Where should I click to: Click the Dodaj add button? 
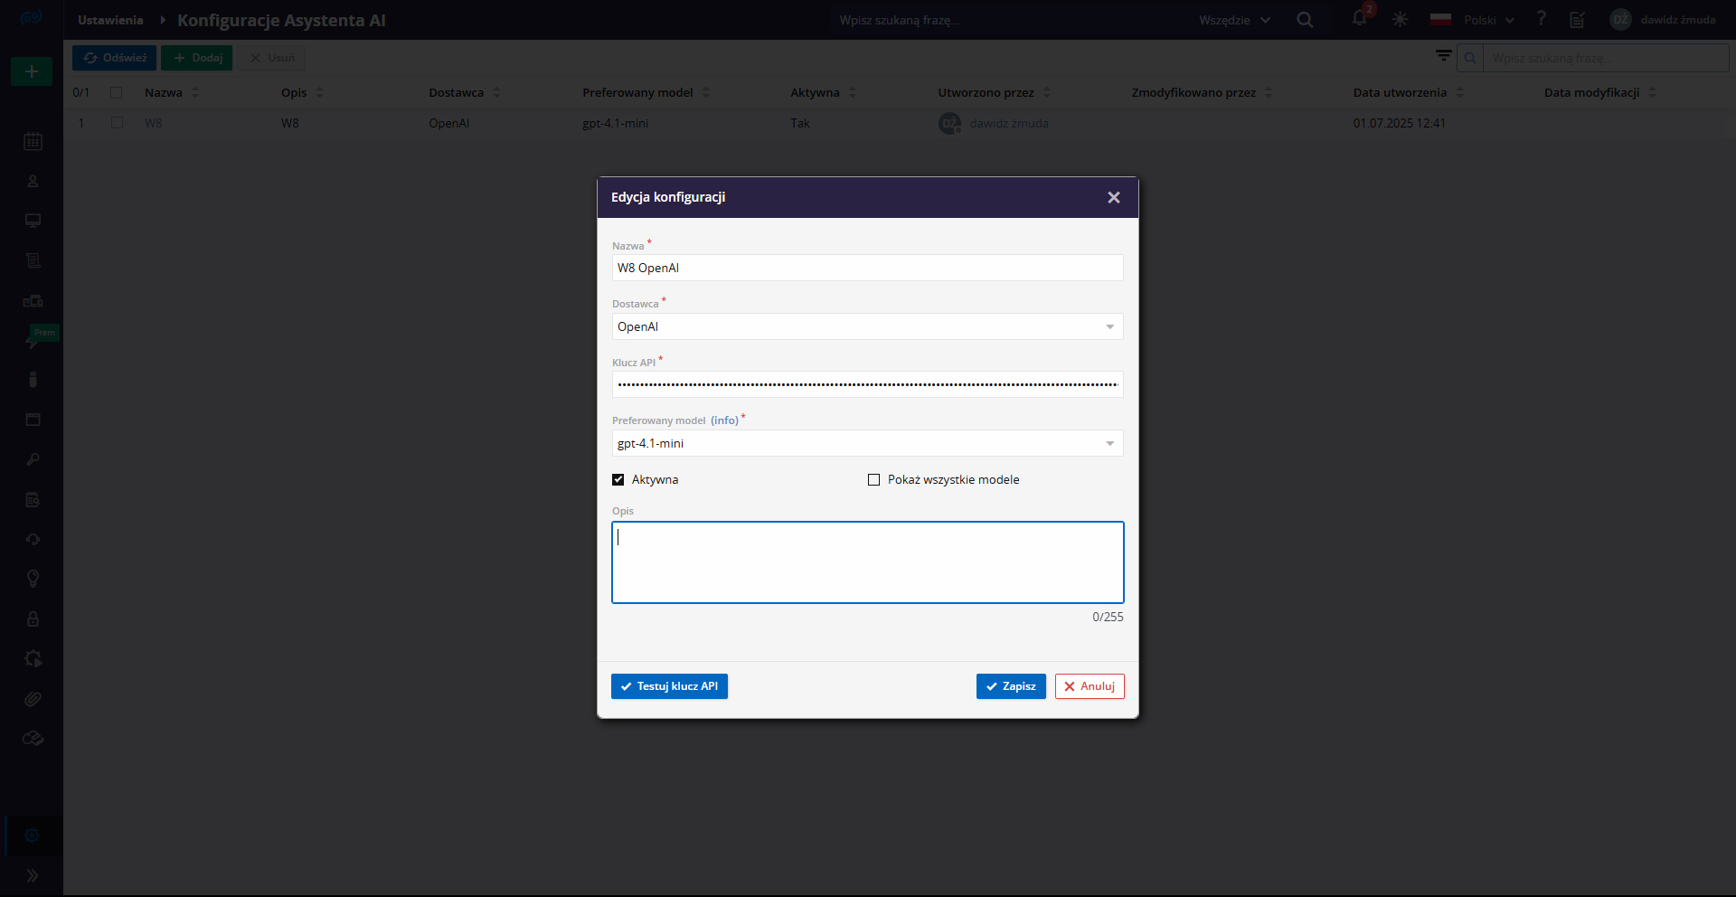[x=197, y=58]
